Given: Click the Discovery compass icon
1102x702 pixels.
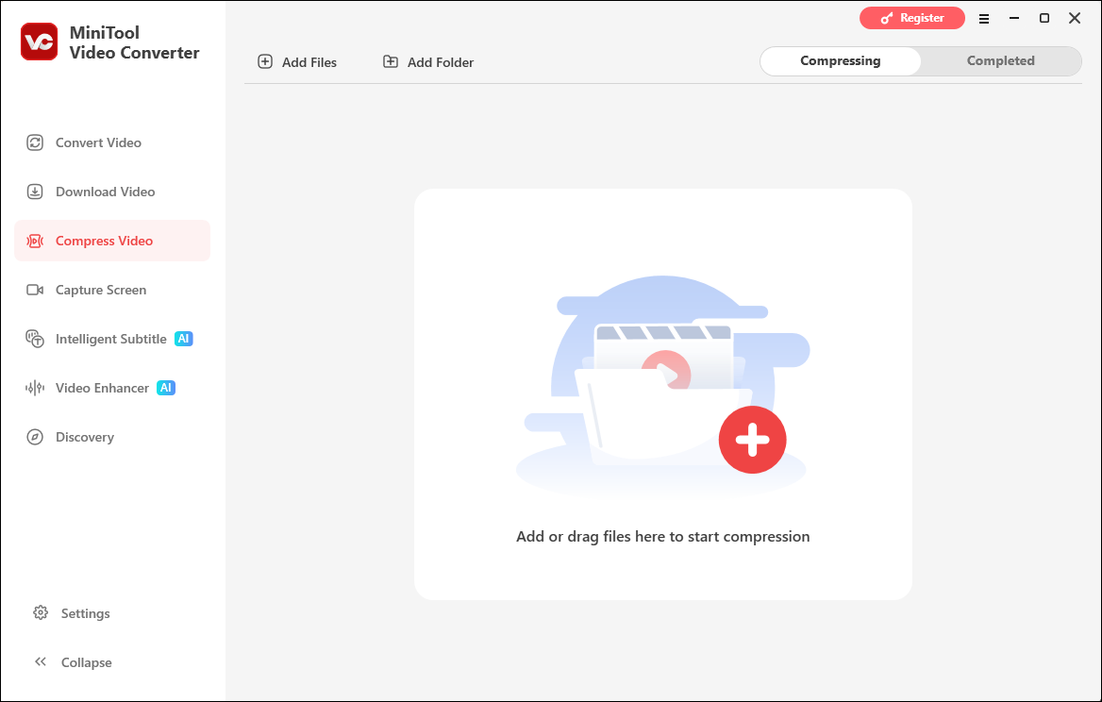Looking at the screenshot, I should coord(34,437).
